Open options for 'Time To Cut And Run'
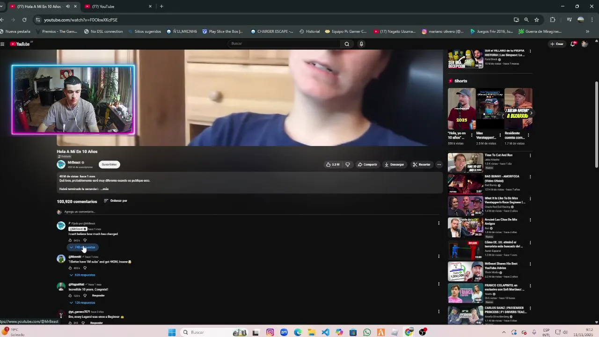This screenshot has height=337, width=599. [530, 155]
